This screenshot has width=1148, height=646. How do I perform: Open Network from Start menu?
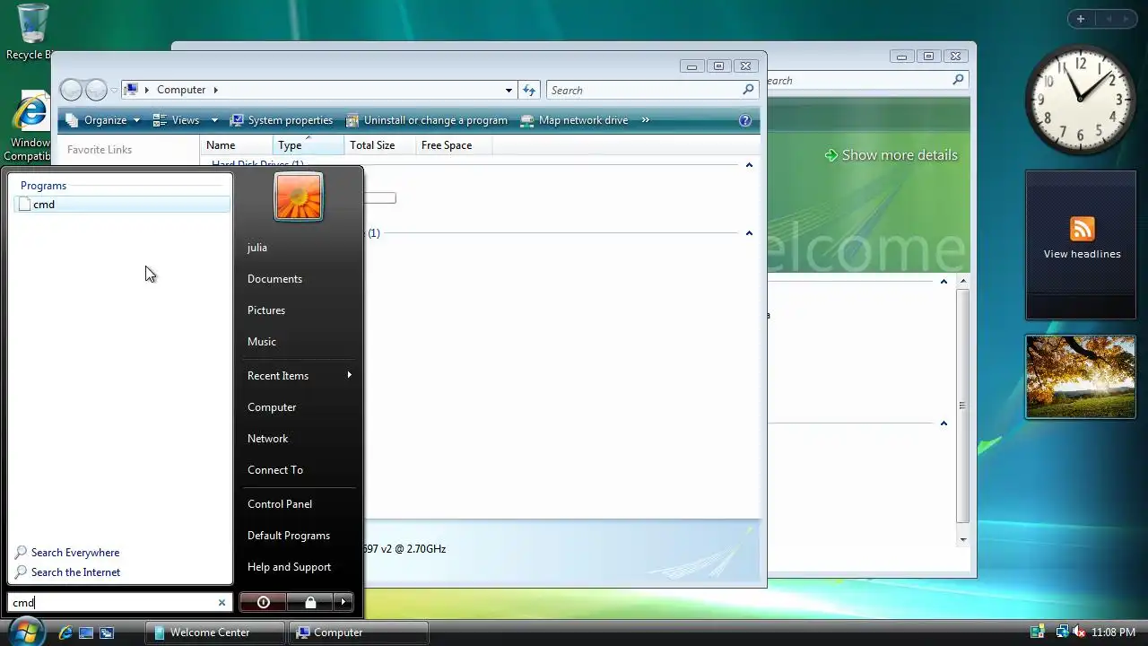pyautogui.click(x=267, y=439)
